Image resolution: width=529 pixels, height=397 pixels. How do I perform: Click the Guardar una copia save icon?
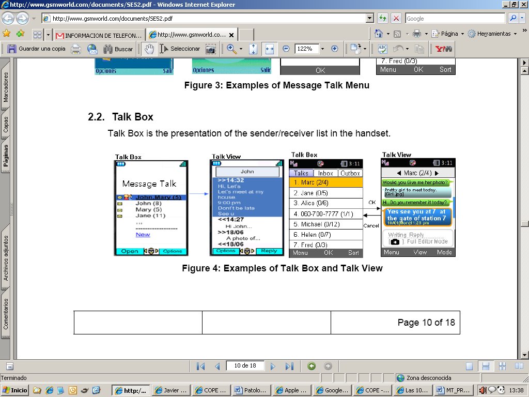click(12, 49)
